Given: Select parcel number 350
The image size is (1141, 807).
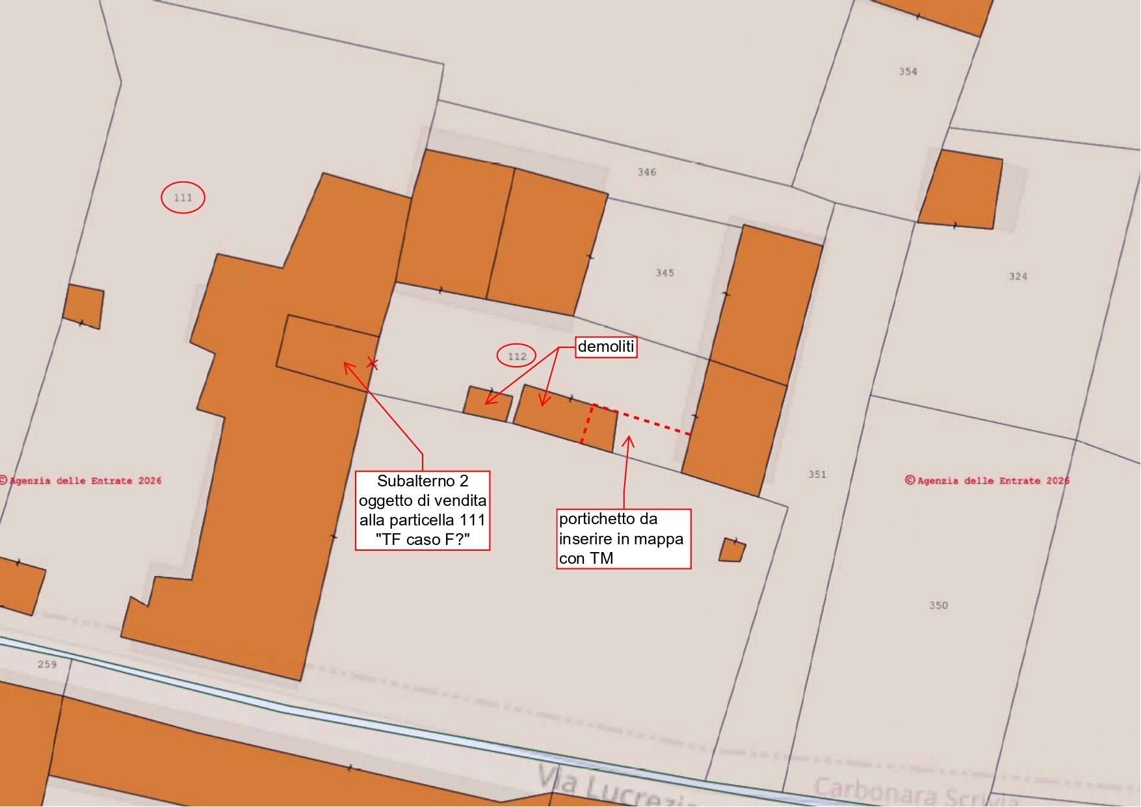Looking at the screenshot, I should click(x=938, y=605).
